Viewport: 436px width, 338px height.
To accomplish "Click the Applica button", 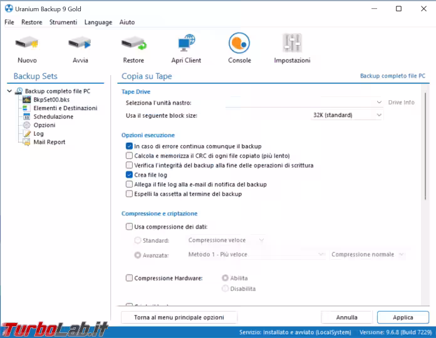I will 403,317.
